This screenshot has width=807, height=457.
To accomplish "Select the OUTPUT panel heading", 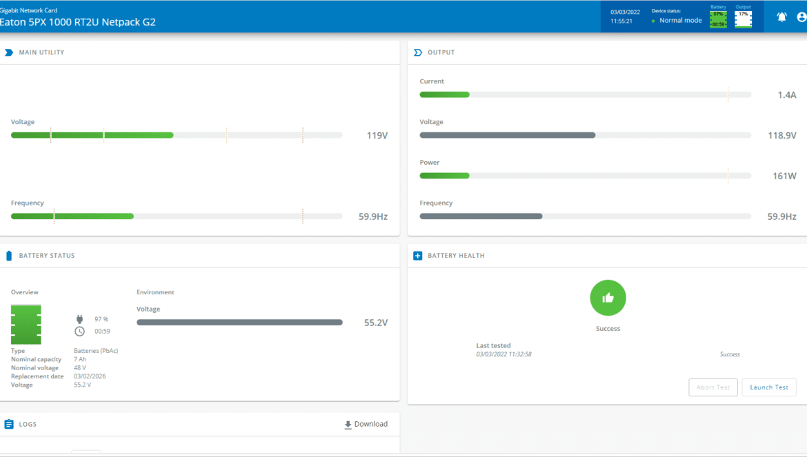I will (441, 52).
